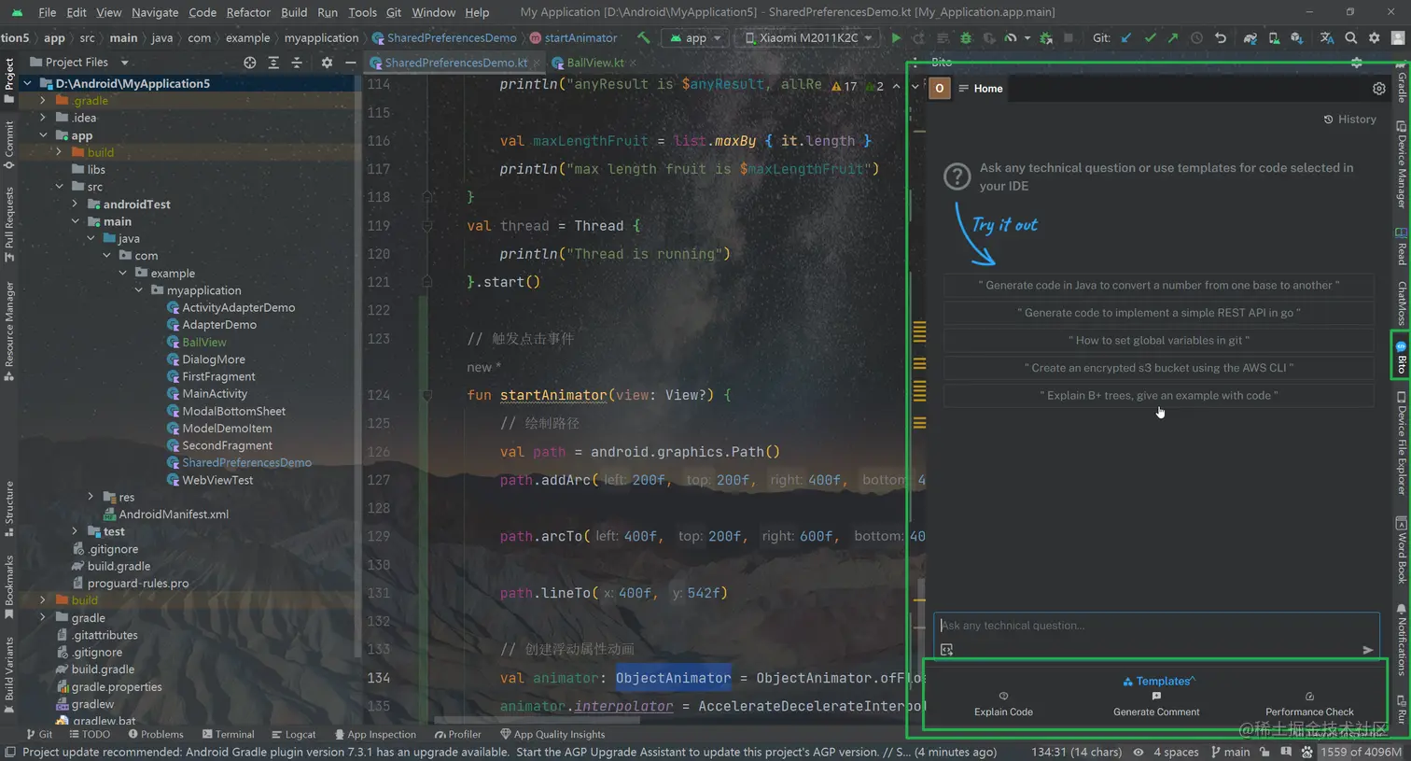The width and height of the screenshot is (1411, 761).
Task: Open Resource Manager side panel
Action: 8,331
